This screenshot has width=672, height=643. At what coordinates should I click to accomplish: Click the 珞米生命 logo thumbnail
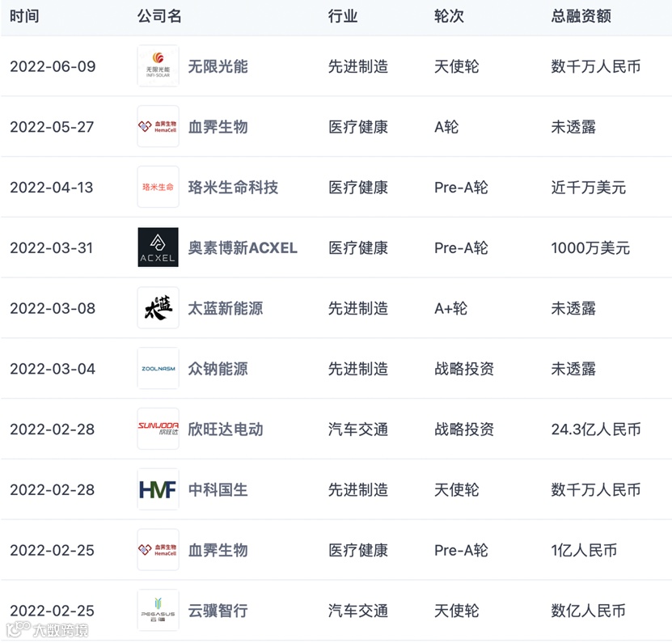tap(158, 187)
